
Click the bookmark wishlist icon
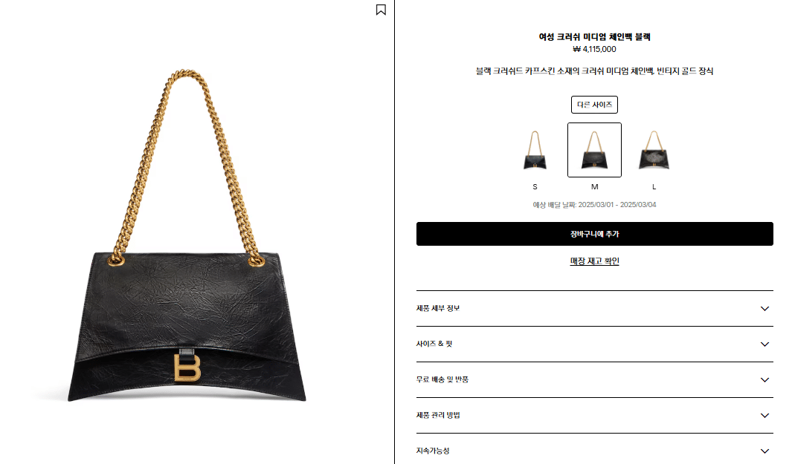coord(381,10)
